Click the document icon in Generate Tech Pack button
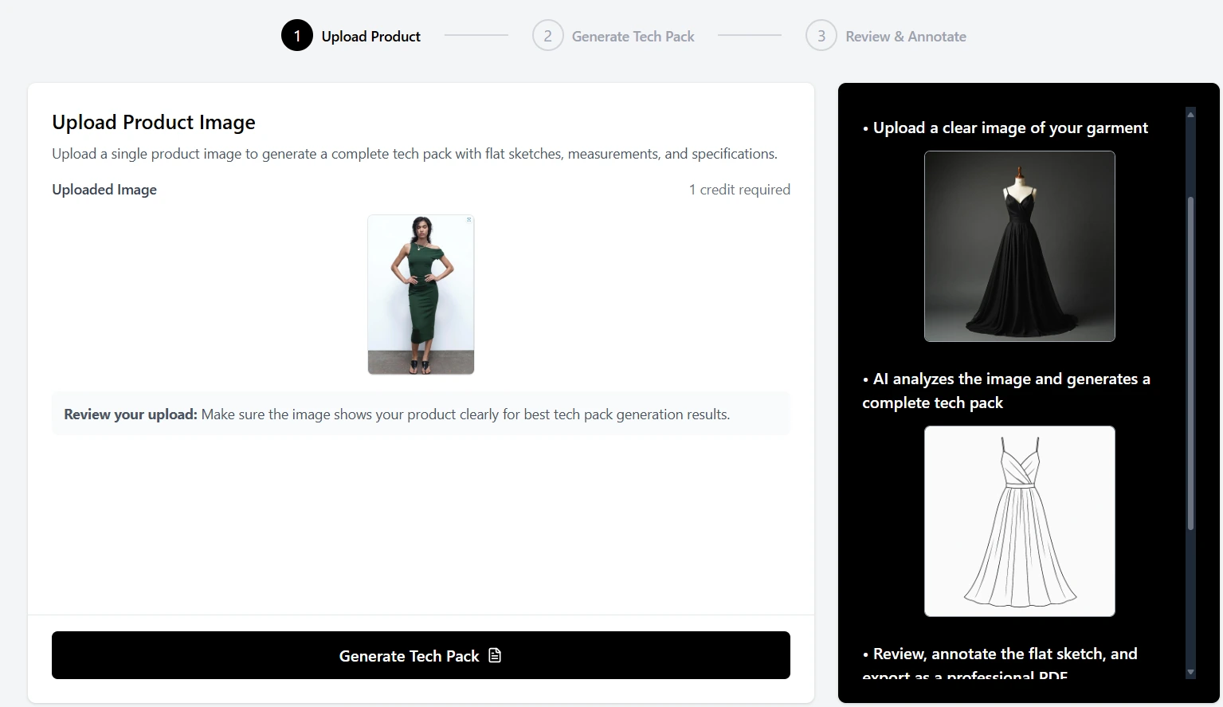 click(495, 655)
